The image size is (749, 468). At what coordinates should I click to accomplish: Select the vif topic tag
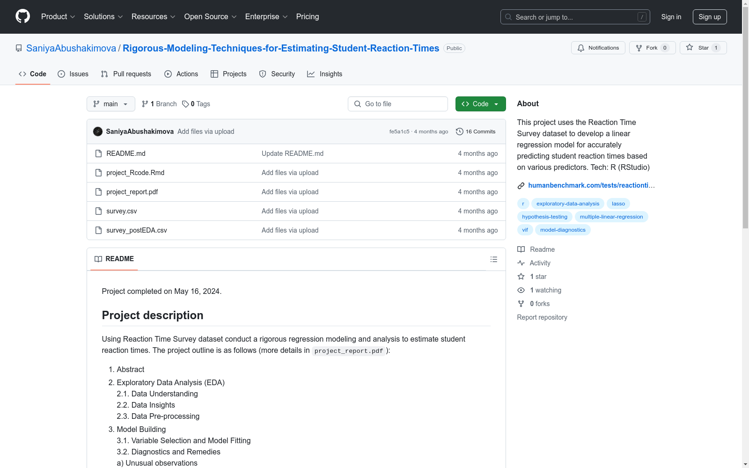[x=525, y=230]
